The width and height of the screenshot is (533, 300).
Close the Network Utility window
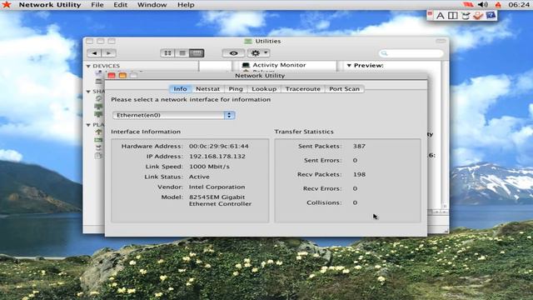point(112,76)
